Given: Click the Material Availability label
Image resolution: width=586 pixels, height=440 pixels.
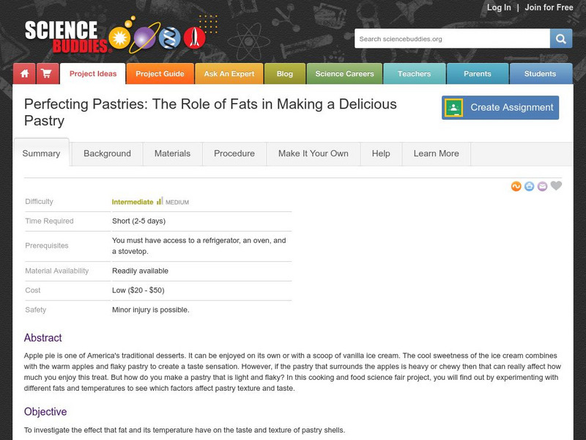Looking at the screenshot, I should click(57, 271).
